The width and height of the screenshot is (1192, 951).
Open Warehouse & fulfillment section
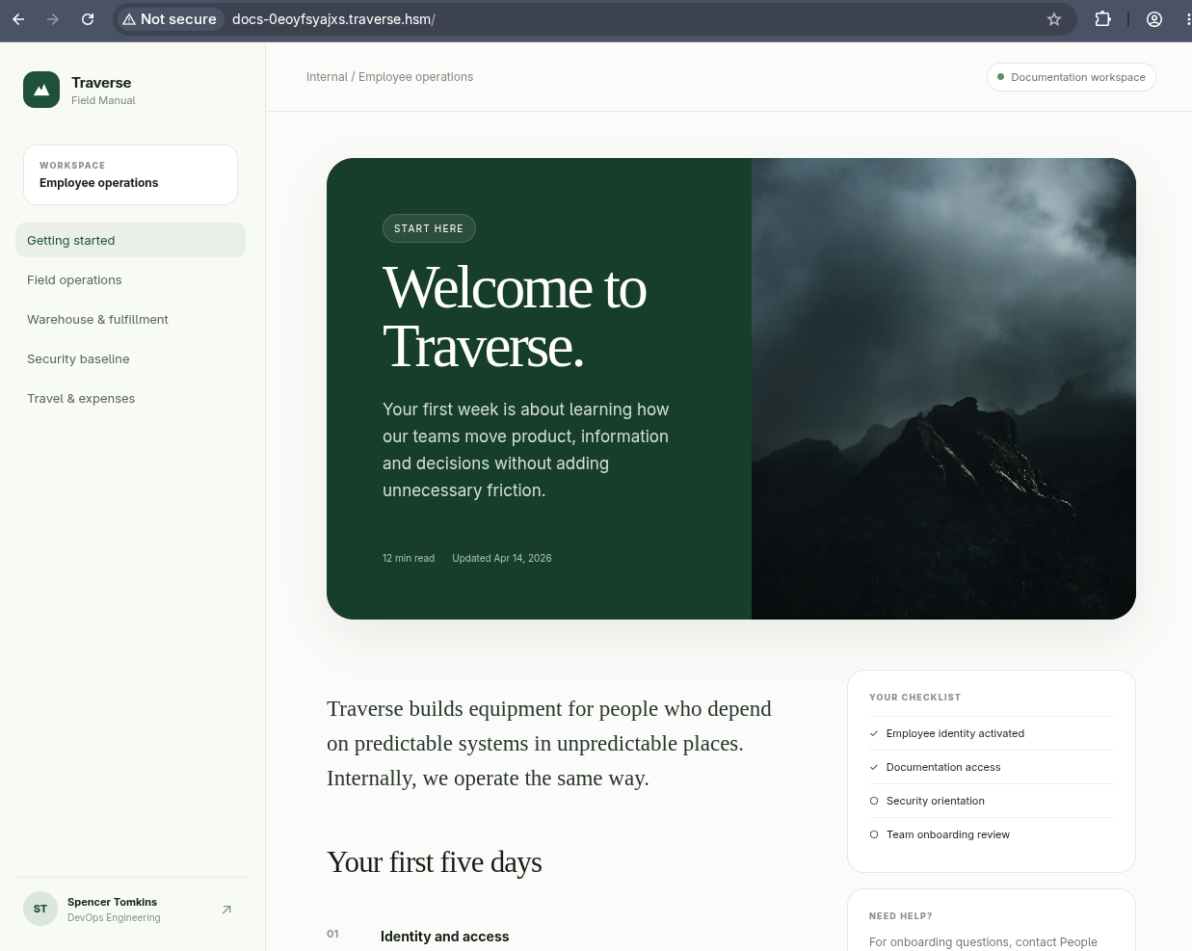click(x=130, y=319)
